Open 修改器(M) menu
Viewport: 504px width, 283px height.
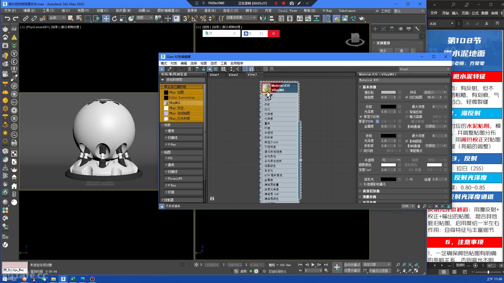point(123,11)
